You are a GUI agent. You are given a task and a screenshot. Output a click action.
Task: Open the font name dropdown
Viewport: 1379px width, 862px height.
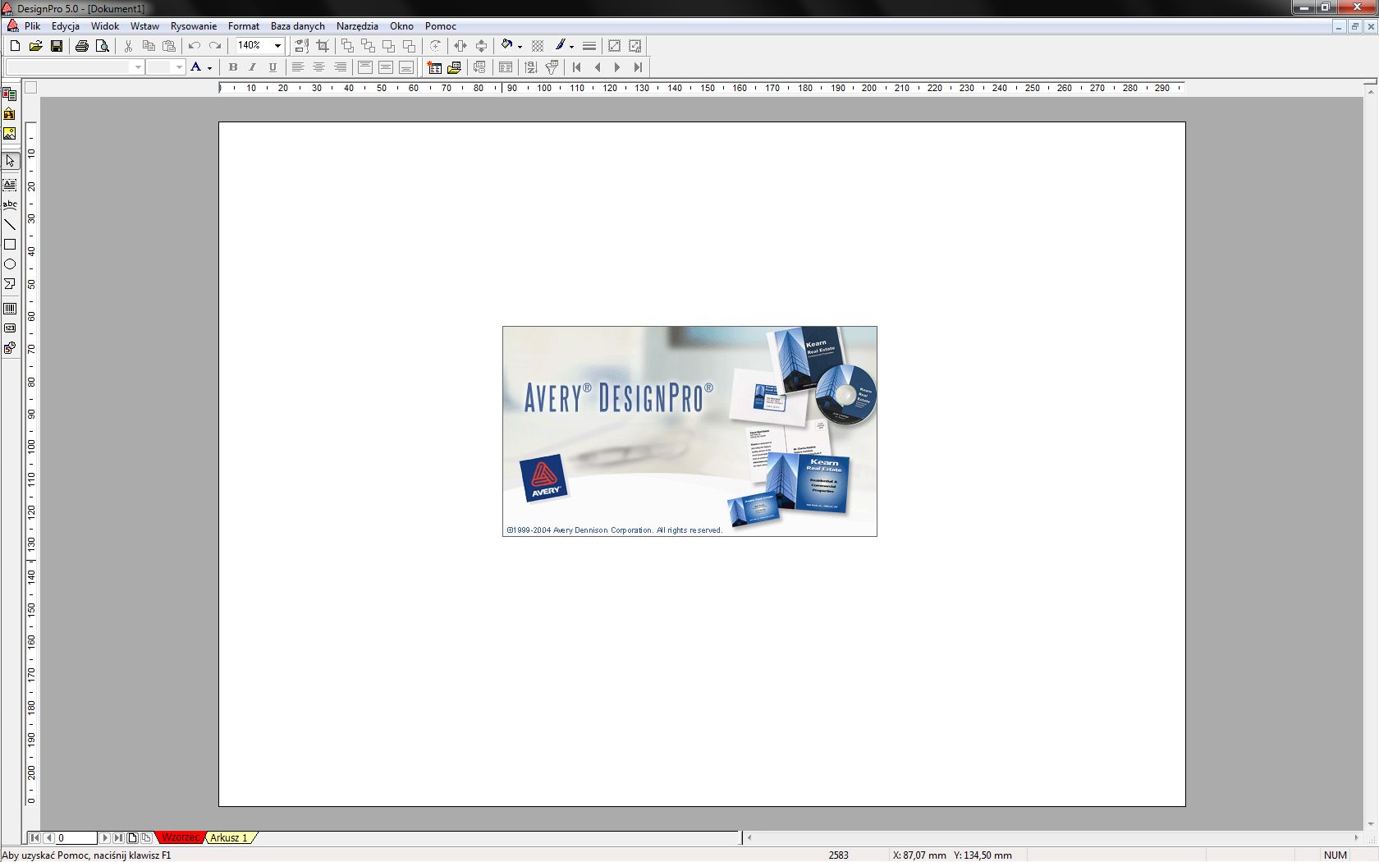tap(138, 67)
